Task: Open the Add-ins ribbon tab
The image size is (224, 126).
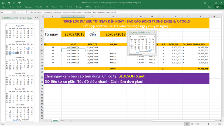Action: [x=88, y=7]
